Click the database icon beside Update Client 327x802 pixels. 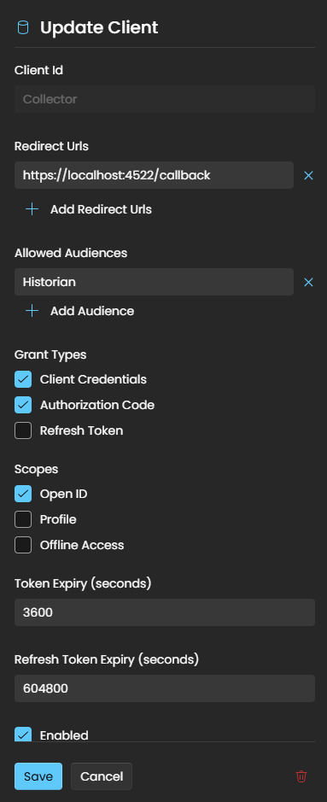tap(23, 27)
